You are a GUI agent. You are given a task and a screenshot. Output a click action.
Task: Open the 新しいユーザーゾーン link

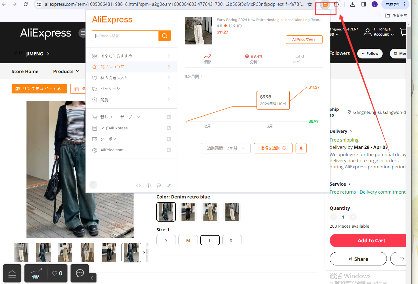[x=131, y=117]
